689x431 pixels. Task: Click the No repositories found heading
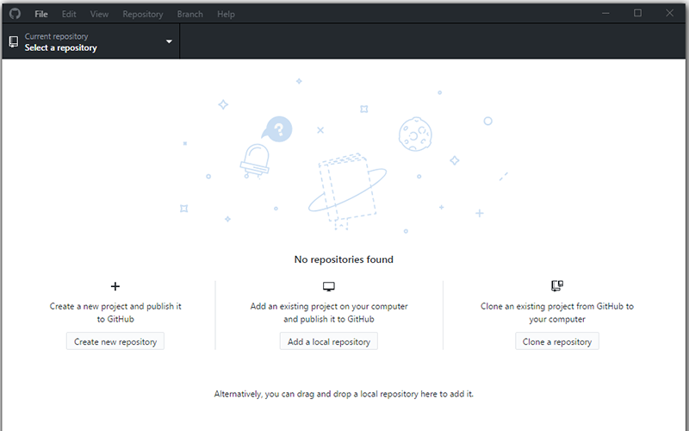coord(344,259)
